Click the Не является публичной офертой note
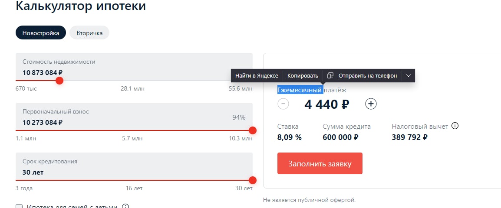 click(309, 200)
